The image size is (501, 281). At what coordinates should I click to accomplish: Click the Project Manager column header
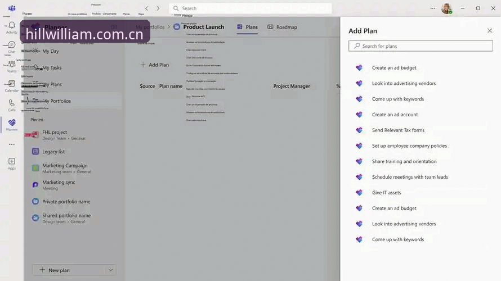292,86
